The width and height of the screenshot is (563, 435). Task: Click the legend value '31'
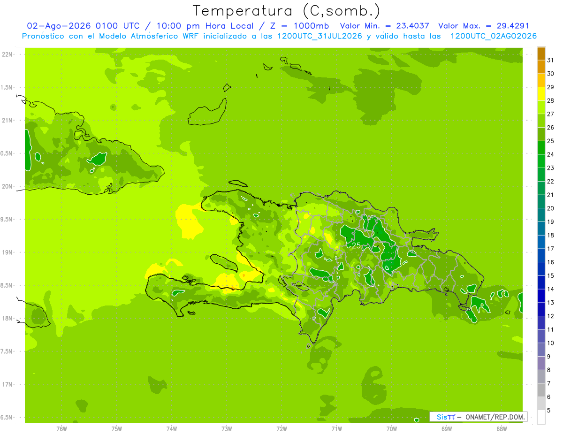550,60
